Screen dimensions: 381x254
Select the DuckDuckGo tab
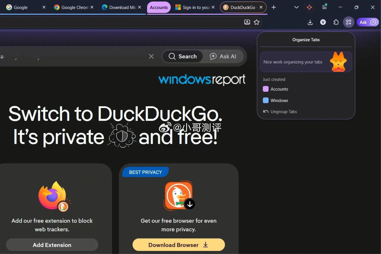coord(243,7)
